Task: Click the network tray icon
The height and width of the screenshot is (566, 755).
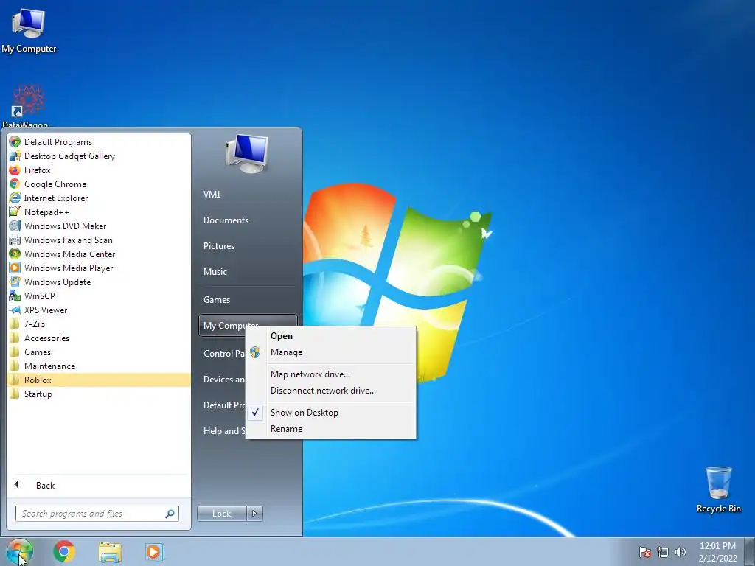Action: point(663,552)
